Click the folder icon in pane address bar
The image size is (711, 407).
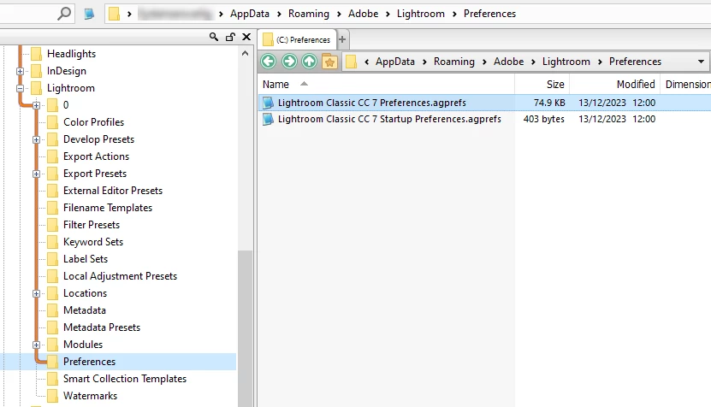click(351, 62)
